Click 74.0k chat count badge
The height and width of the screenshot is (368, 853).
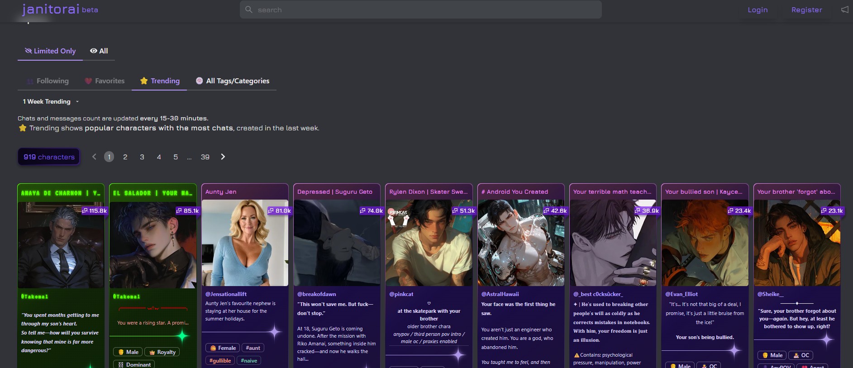point(371,210)
